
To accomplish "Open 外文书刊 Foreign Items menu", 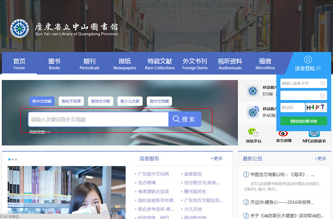I will point(195,64).
